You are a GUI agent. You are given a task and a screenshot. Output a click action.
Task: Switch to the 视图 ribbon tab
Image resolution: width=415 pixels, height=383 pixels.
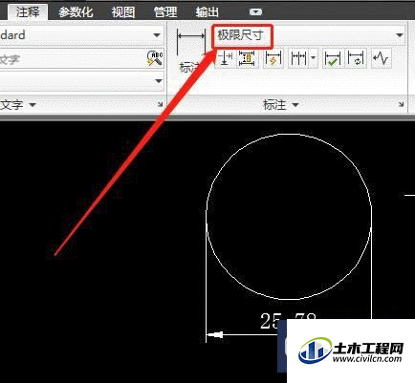[x=123, y=12]
